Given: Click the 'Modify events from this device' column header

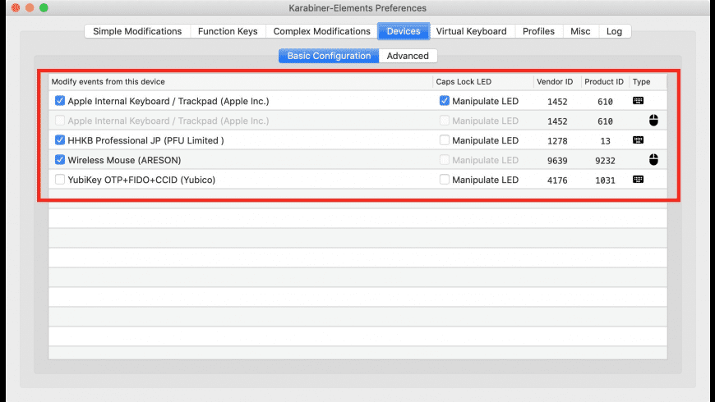Looking at the screenshot, I should (241, 81).
